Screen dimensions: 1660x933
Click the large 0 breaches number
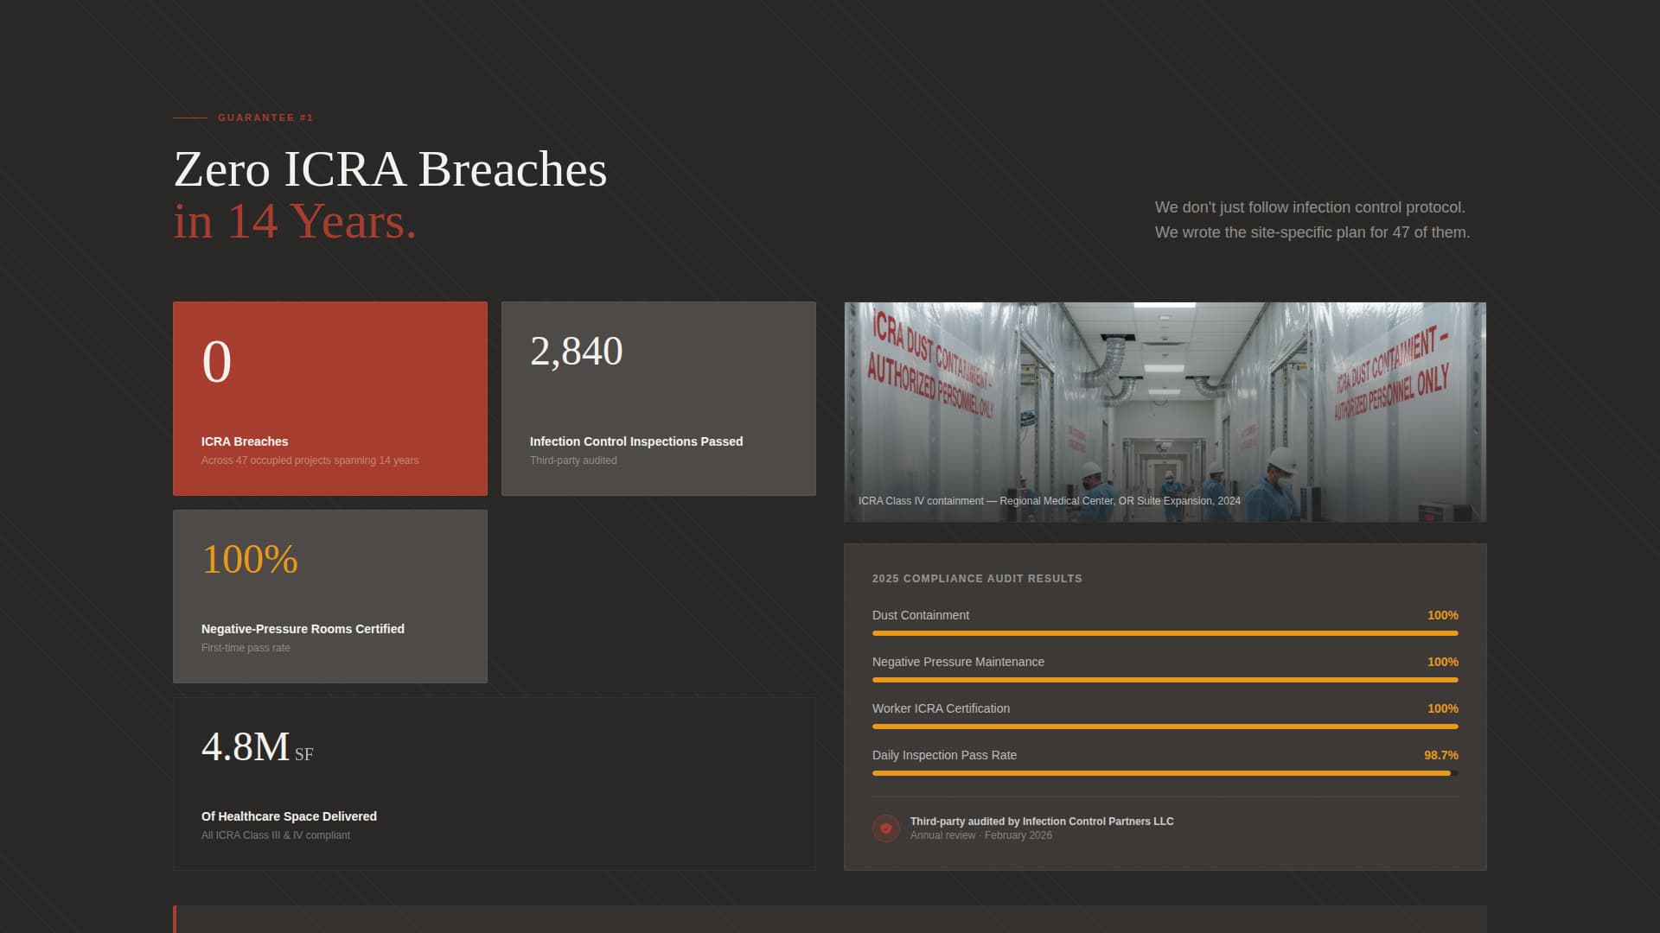[217, 361]
